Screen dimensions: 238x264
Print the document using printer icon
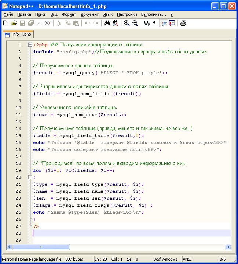pos(183,23)
